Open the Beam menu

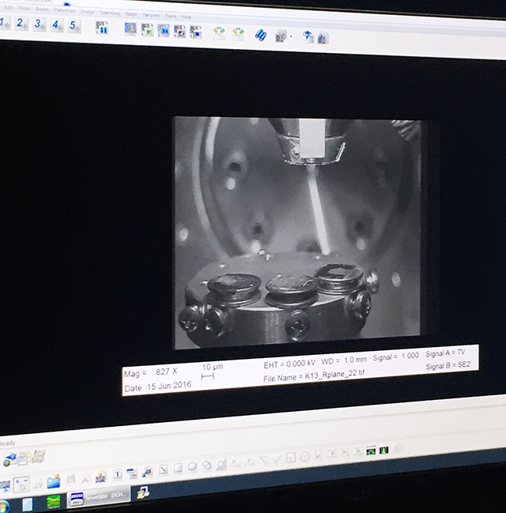(42, 9)
